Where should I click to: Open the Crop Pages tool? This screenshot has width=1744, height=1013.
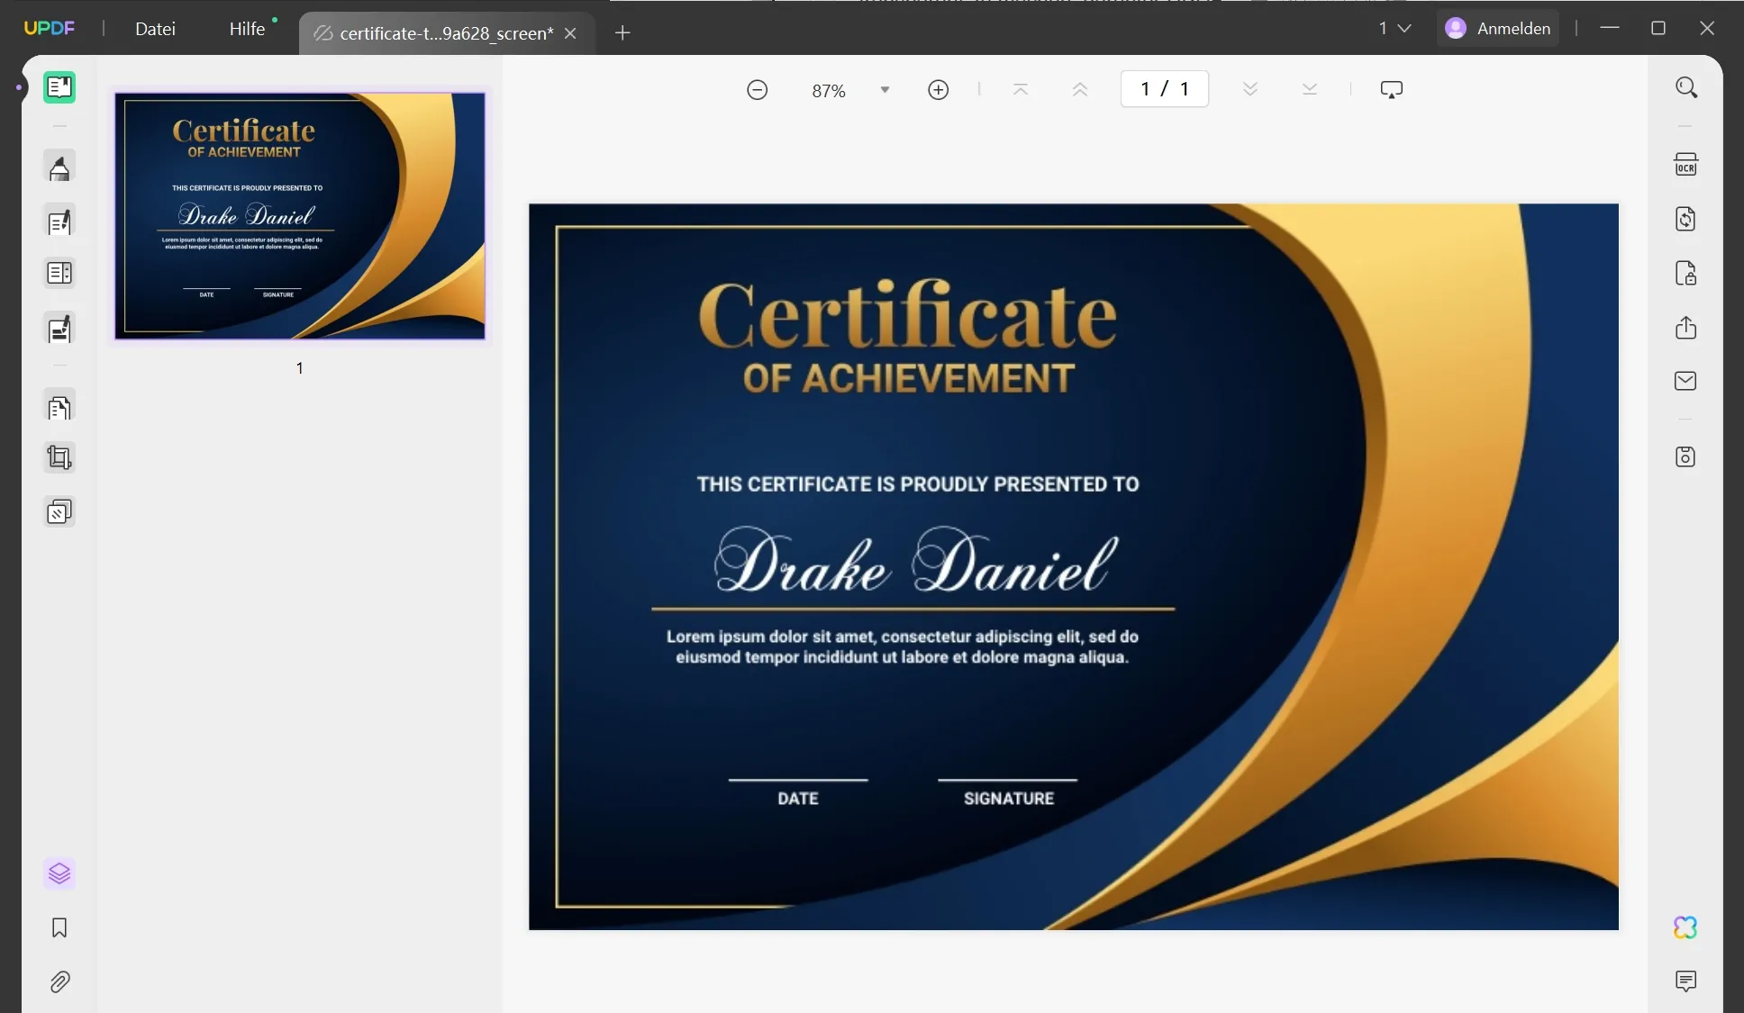(59, 457)
